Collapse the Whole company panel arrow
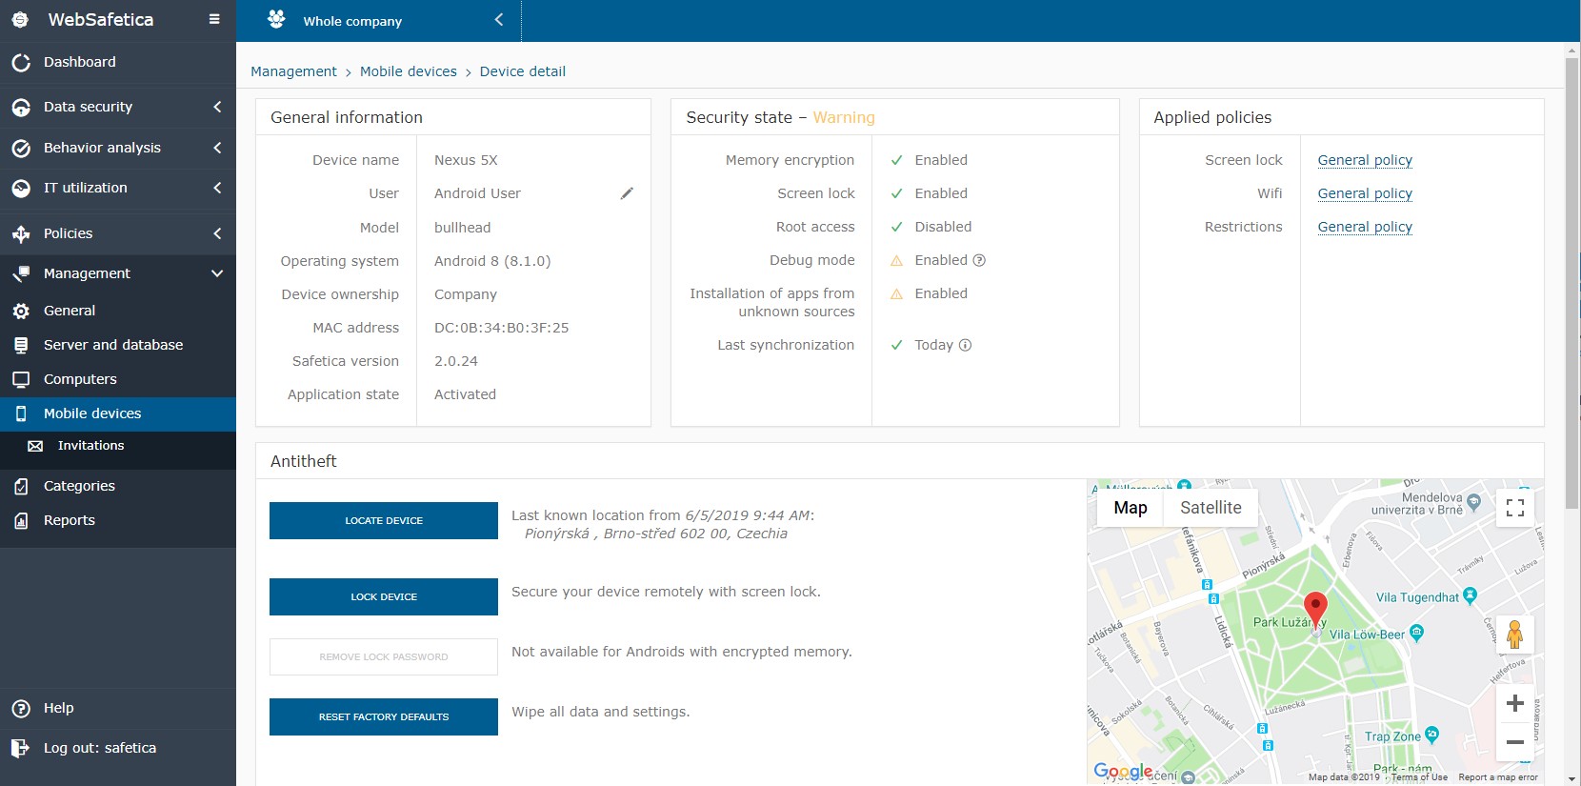The height and width of the screenshot is (786, 1581). tap(498, 19)
